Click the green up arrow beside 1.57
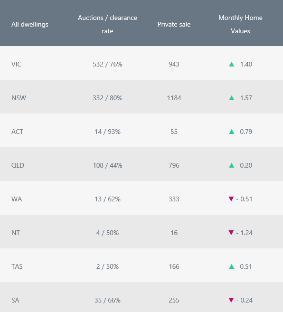283x312 pixels. [231, 98]
